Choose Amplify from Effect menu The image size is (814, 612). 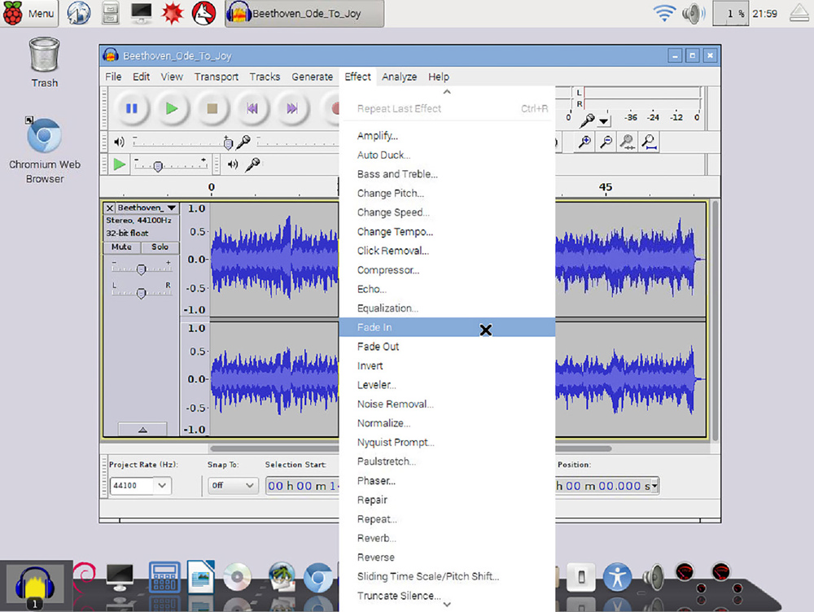(x=448, y=136)
